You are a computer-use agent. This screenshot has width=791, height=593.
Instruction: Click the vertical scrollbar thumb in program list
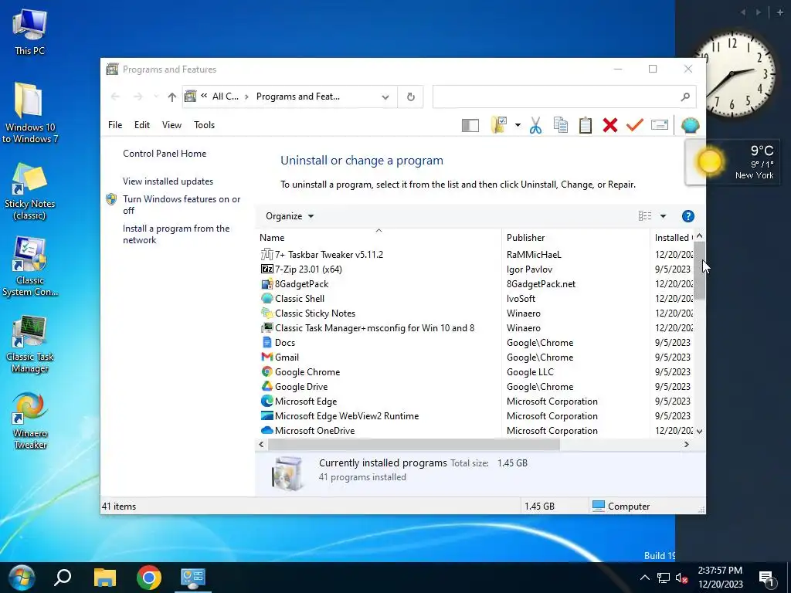tap(699, 270)
